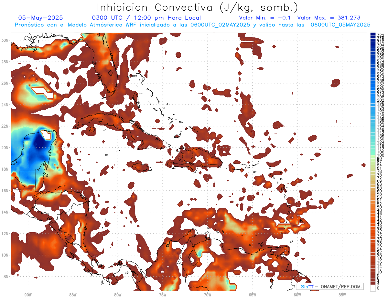This screenshot has width=388, height=299.
Task: Click valid-until time '0600UTC_05MAY2025'
Action: tap(340, 25)
